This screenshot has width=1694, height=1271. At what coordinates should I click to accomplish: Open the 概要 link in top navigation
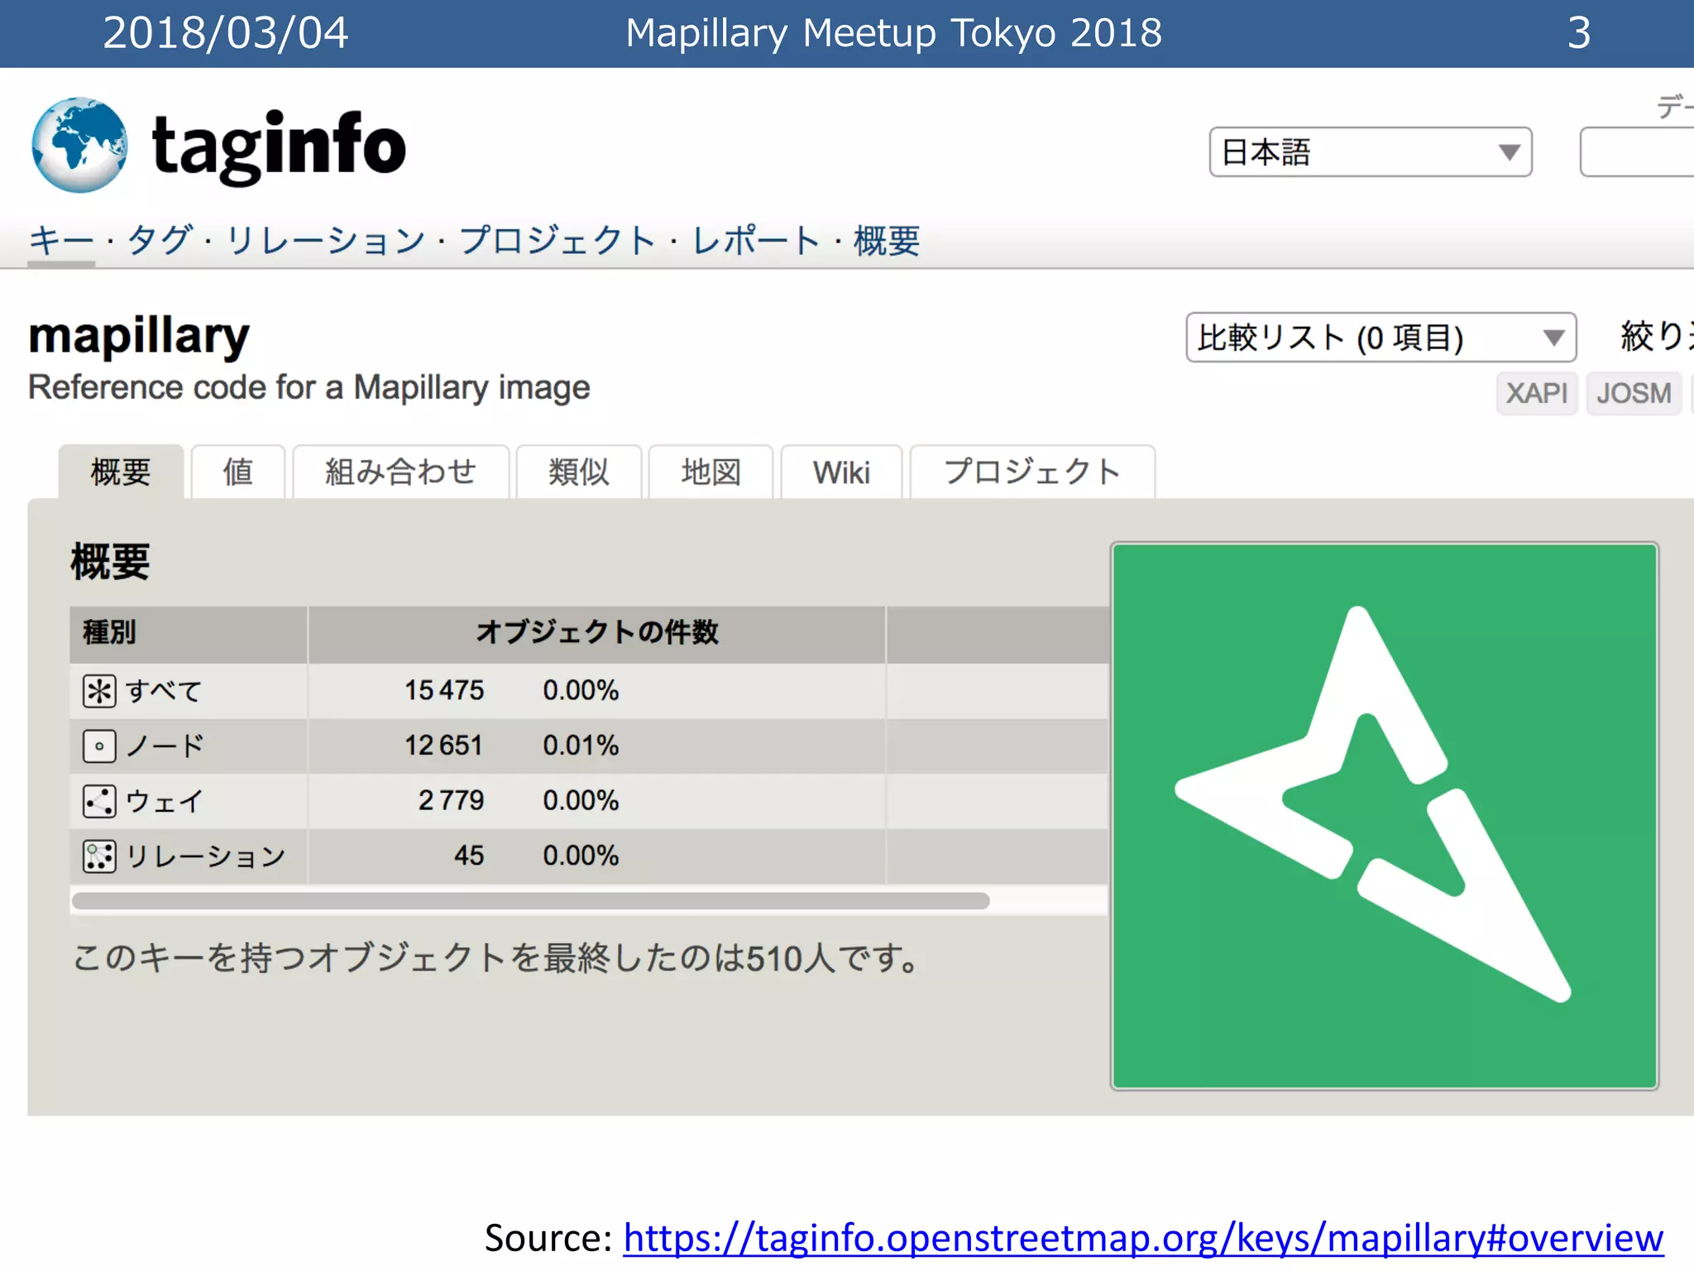pos(887,241)
